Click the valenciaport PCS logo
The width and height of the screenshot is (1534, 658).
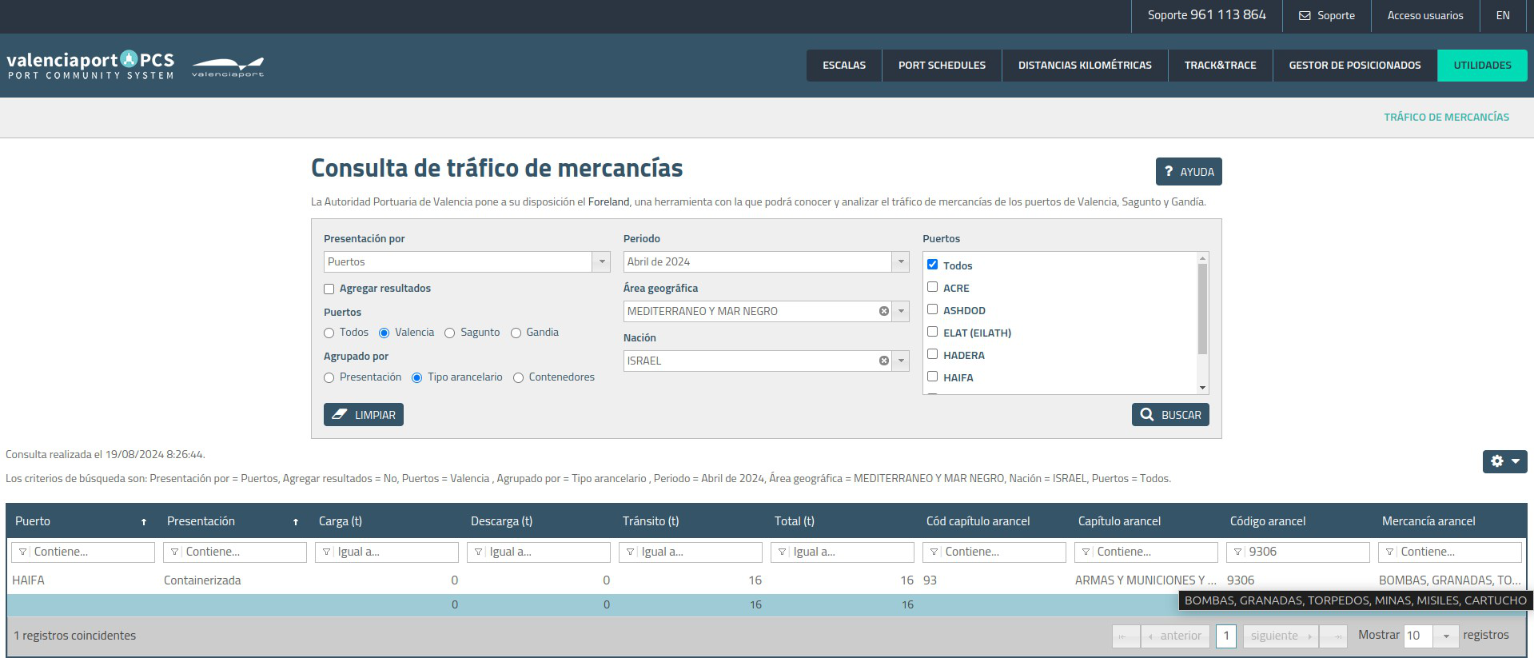click(x=90, y=65)
